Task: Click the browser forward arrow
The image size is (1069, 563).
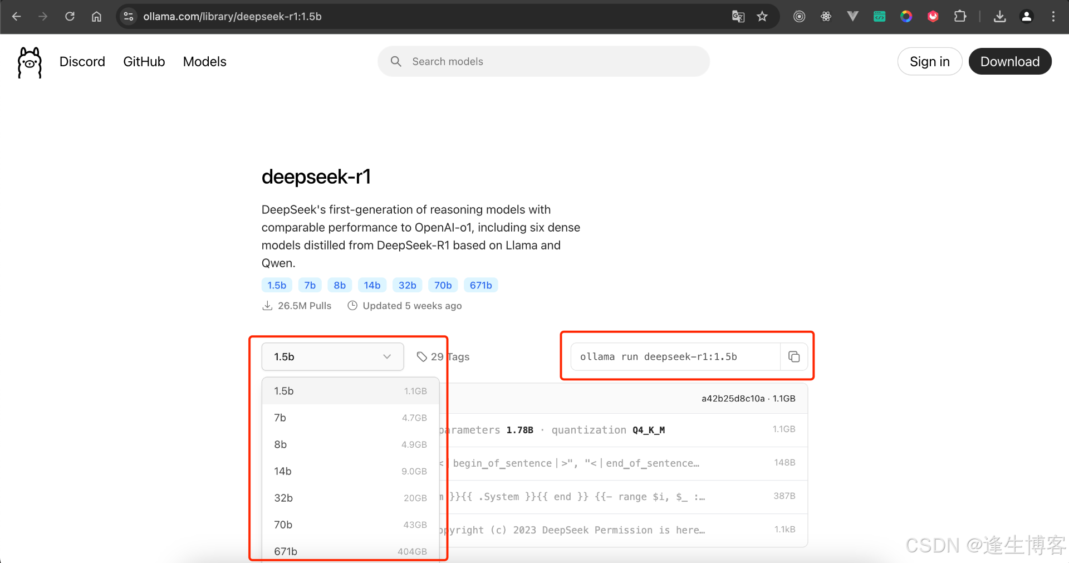Action: coord(43,17)
